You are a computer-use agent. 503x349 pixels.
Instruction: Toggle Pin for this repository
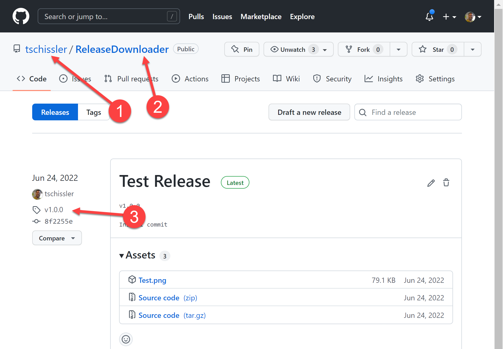tap(242, 49)
